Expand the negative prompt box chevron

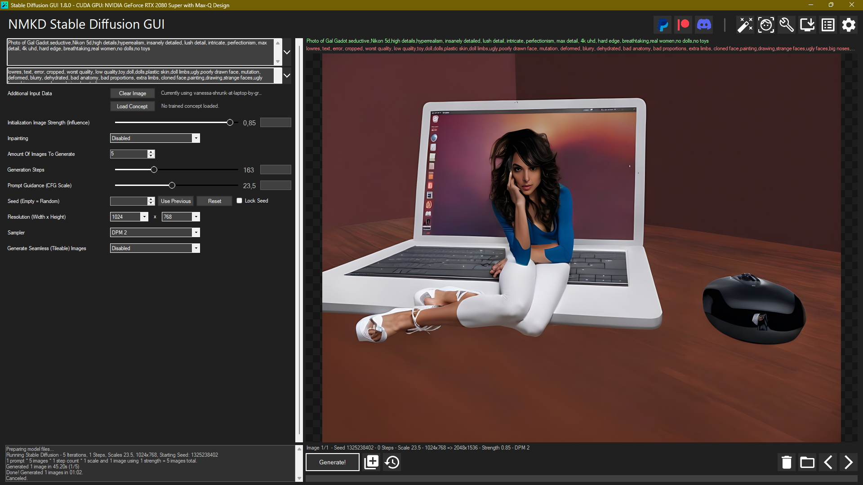pyautogui.click(x=287, y=75)
